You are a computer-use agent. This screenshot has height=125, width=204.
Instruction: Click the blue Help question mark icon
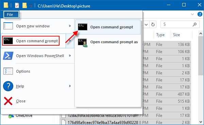[x=8, y=86]
